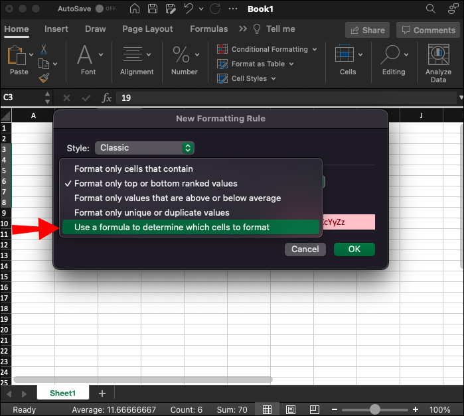
Task: Click the zoom slider in status bar
Action: 374,410
